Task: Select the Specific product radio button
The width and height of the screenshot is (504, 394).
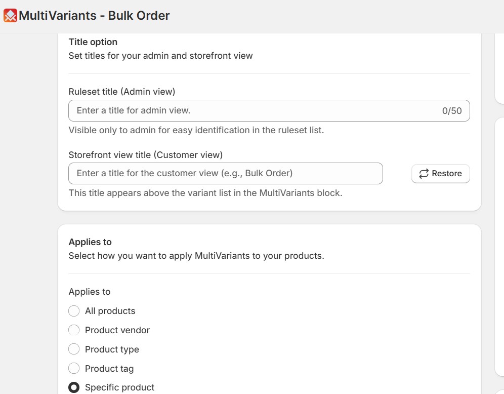Action: point(74,387)
